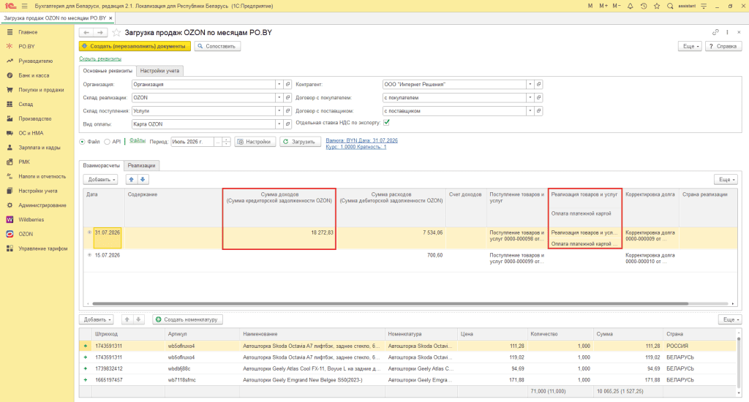Viewport: 749px width, 402px height.
Task: Expand the 15.07.2026 table row
Action: (x=89, y=255)
